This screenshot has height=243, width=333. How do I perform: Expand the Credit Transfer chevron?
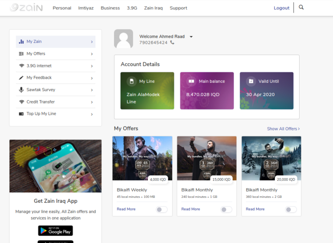tap(92, 102)
